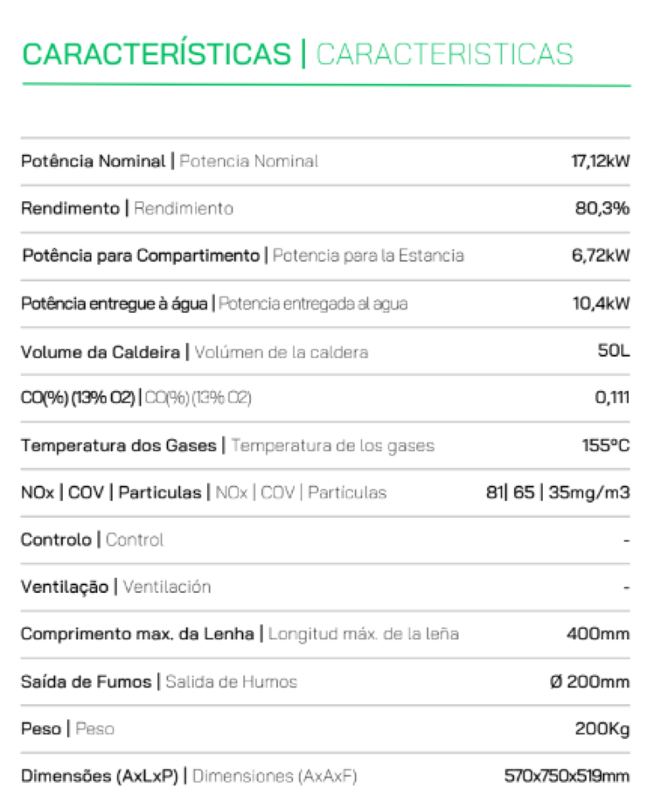
Task: Click the 10,4kW value
Action: point(602,303)
